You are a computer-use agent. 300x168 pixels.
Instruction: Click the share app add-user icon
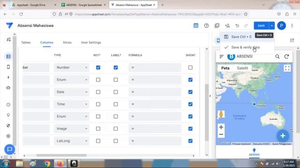coord(227,26)
